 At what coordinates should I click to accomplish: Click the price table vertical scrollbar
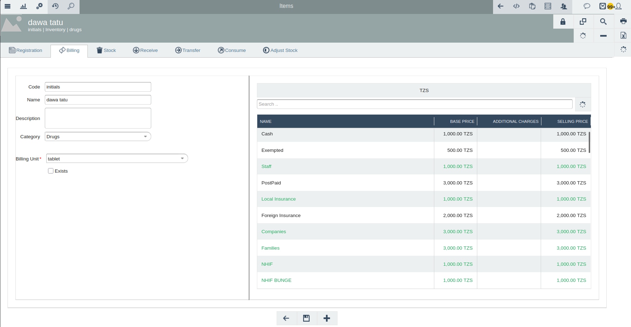click(589, 142)
